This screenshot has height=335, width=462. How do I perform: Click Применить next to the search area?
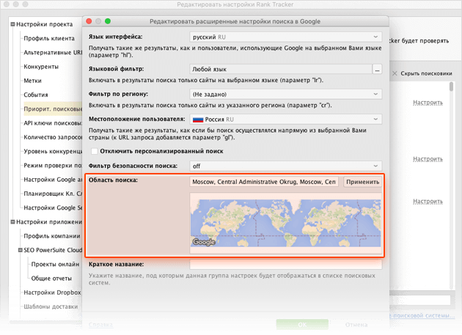click(362, 182)
